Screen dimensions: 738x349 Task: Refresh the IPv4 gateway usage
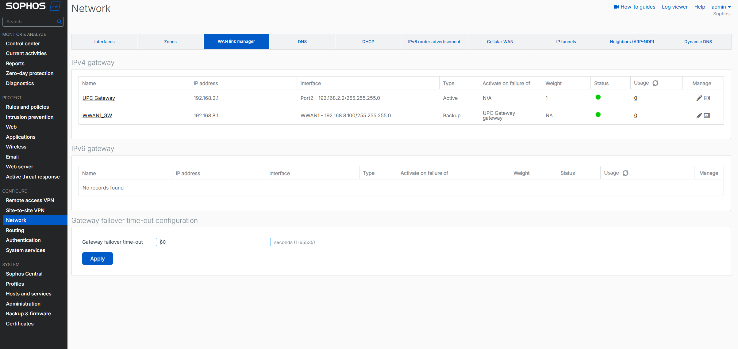(x=655, y=83)
